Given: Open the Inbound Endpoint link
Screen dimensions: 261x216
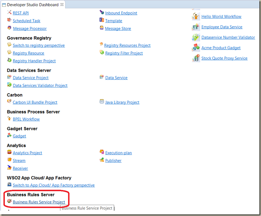Looking at the screenshot, I should [x=121, y=13].
